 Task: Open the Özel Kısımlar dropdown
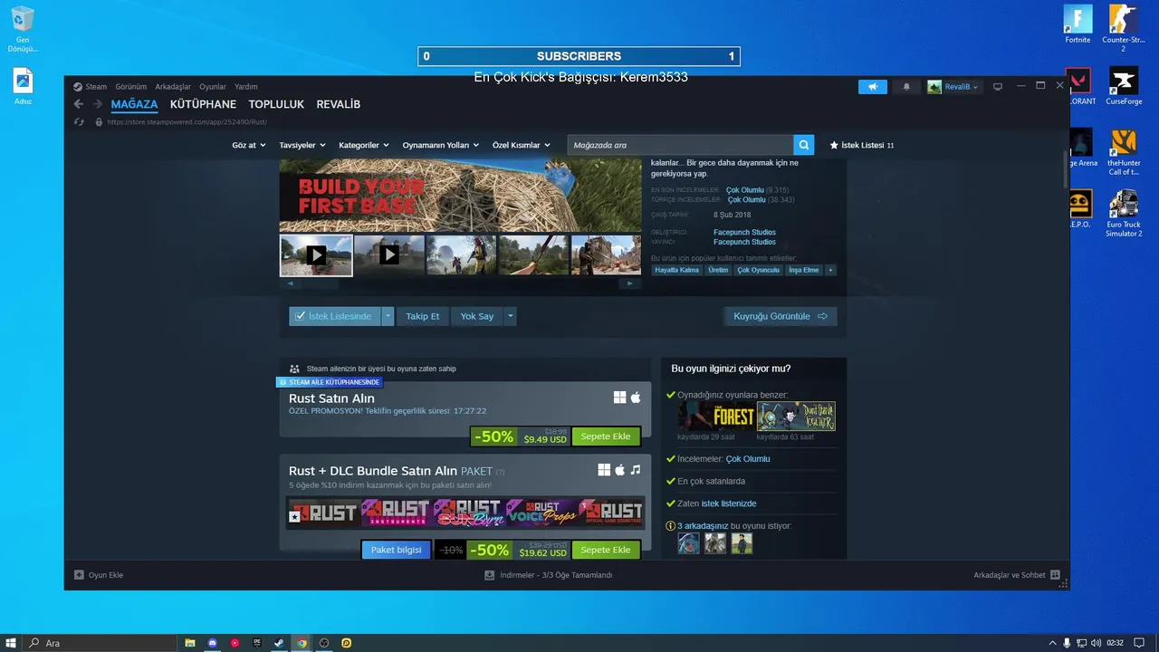click(521, 145)
